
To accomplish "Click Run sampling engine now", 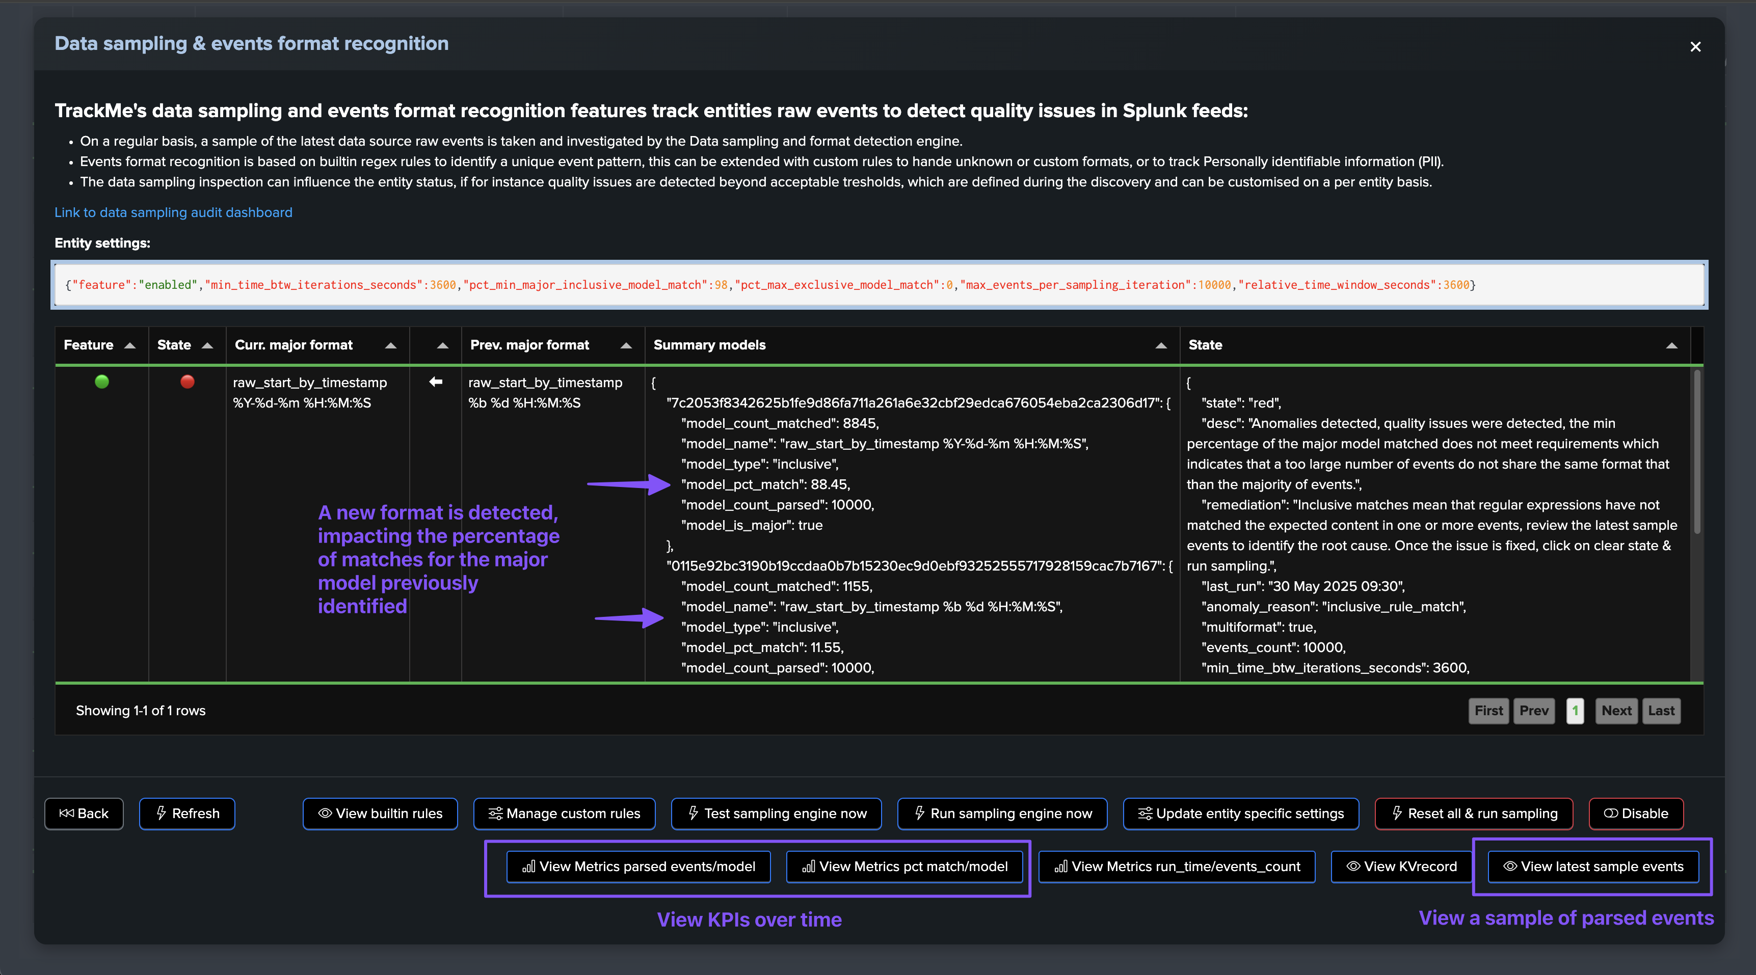I will 1002,814.
